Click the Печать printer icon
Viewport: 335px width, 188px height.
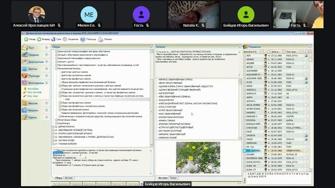point(100,39)
